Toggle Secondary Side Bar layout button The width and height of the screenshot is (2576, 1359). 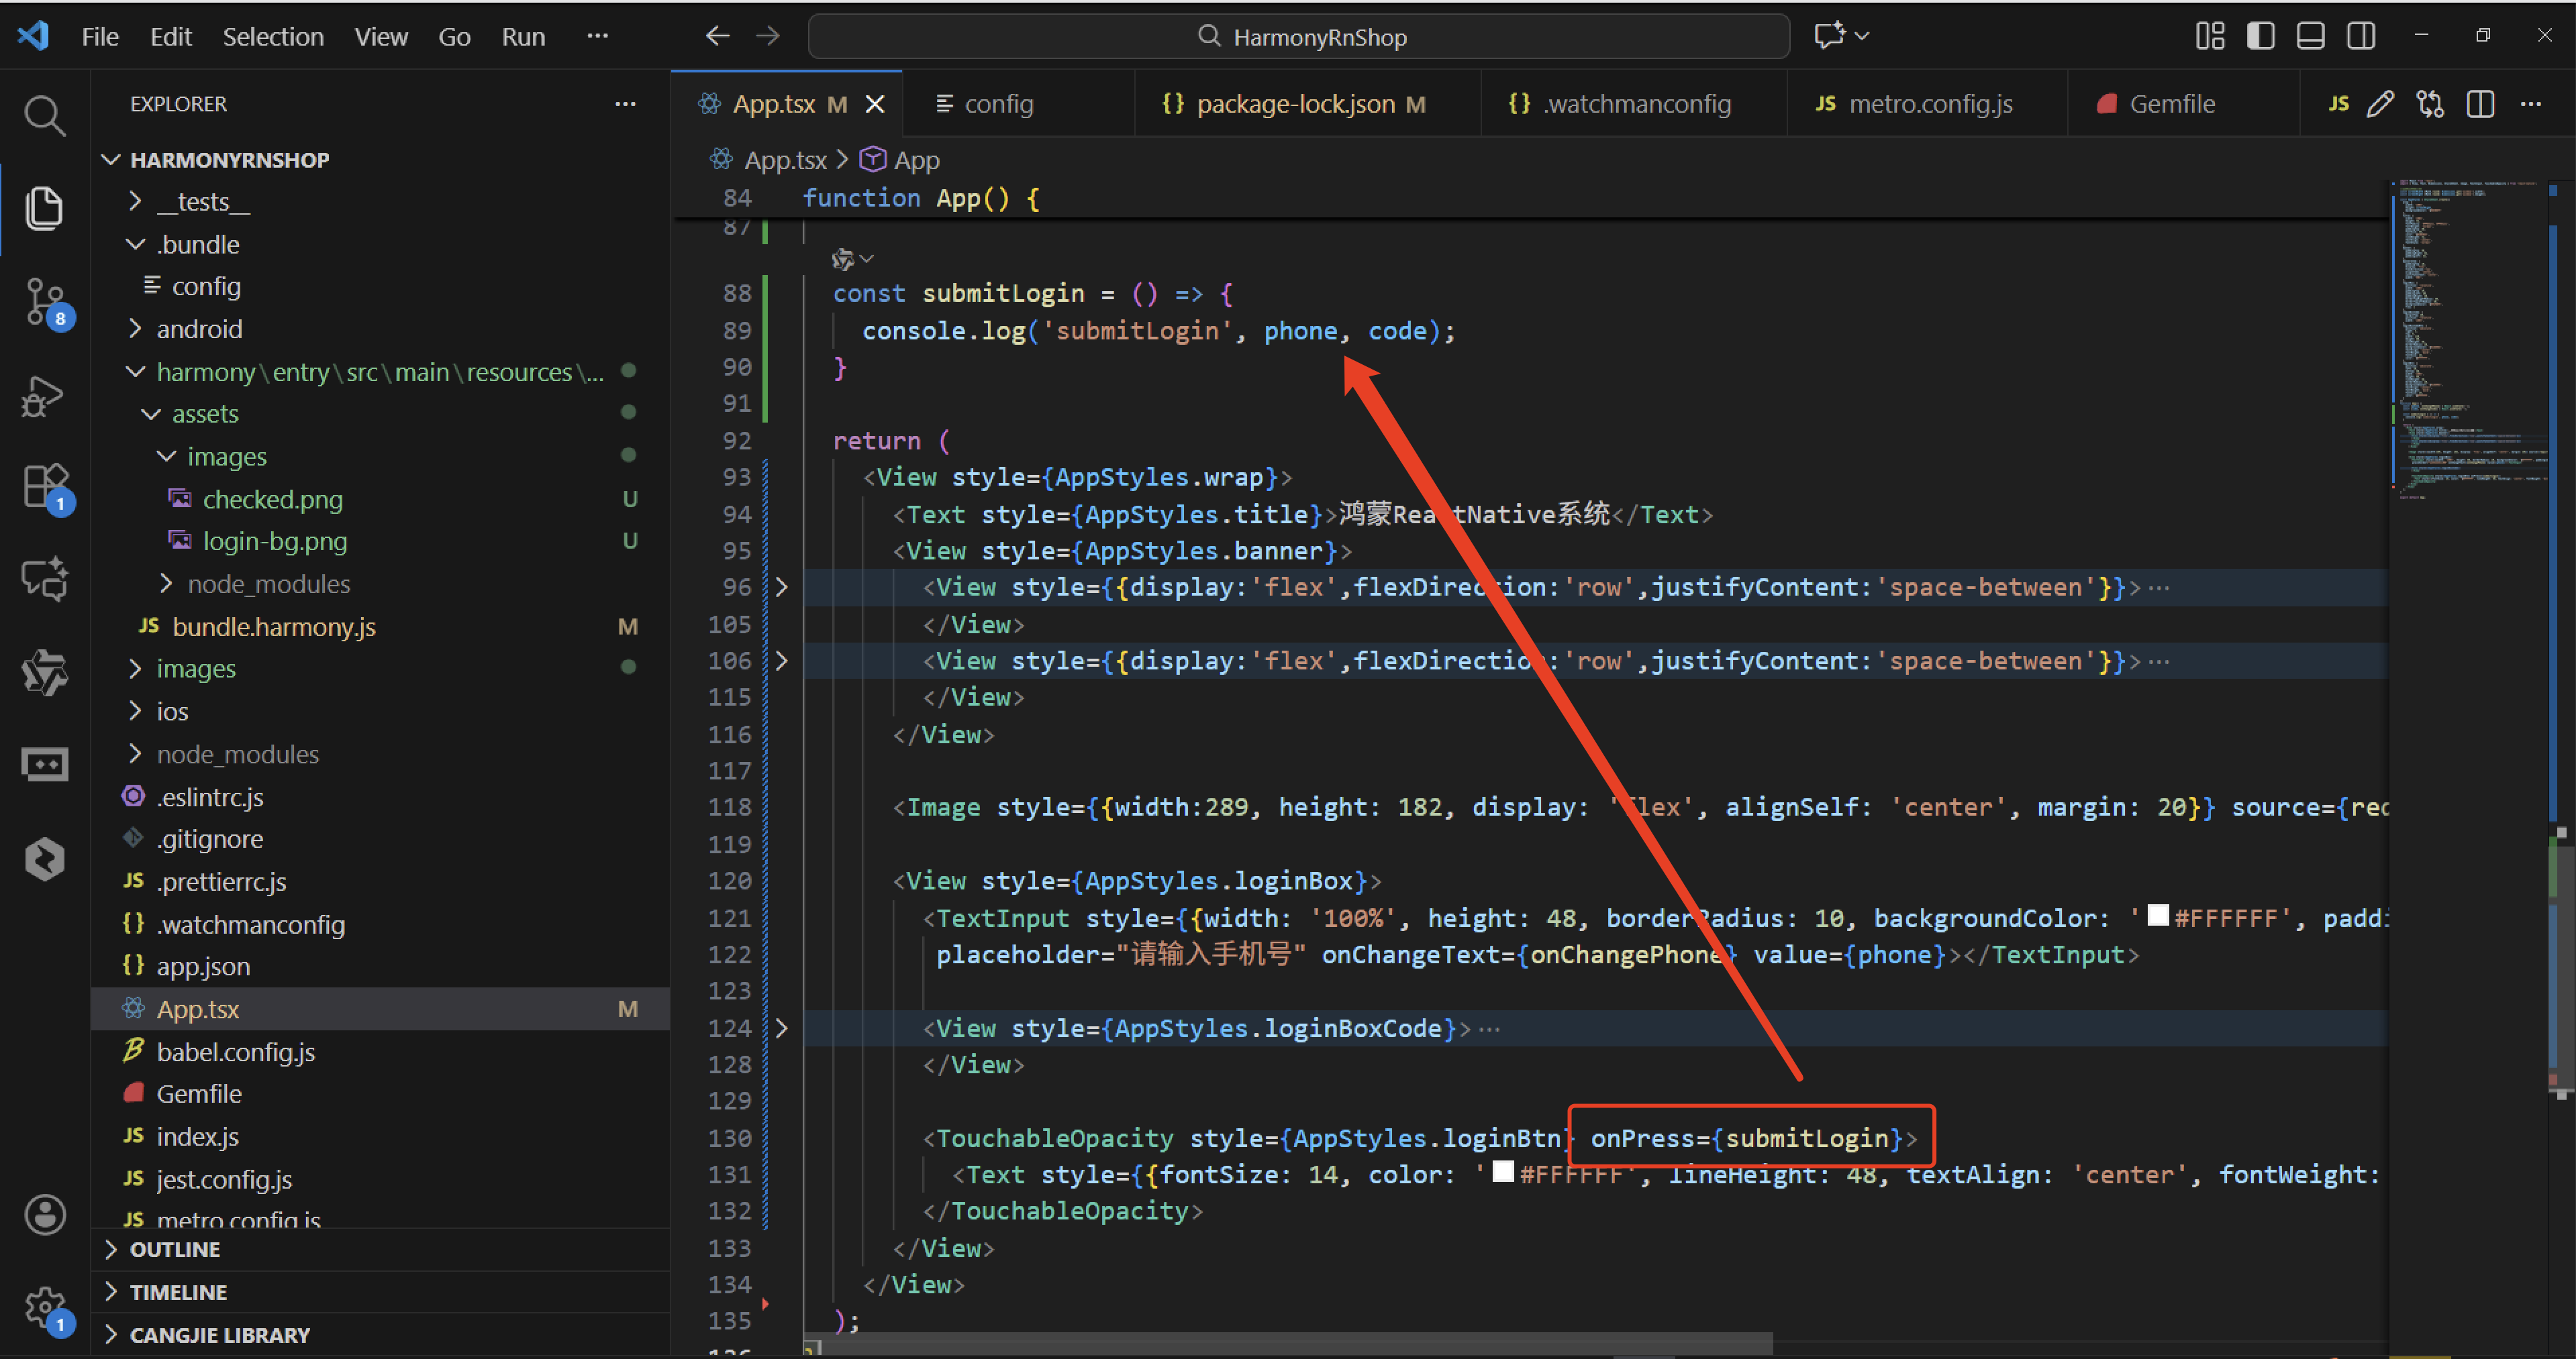pyautogui.click(x=2361, y=36)
